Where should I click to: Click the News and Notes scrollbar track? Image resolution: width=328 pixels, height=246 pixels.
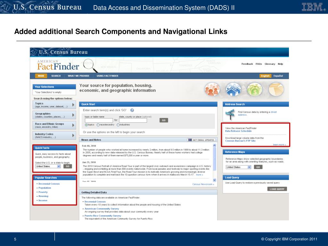coord(214,162)
